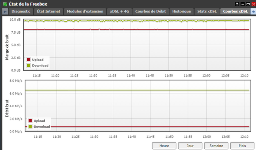Click 11:30 time label under Débit brut chart

click(94, 137)
